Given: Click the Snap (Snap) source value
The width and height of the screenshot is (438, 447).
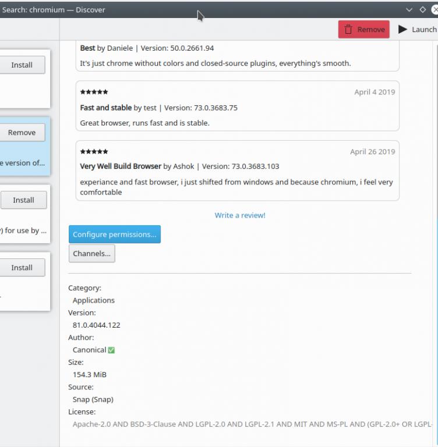Looking at the screenshot, I should point(93,399).
